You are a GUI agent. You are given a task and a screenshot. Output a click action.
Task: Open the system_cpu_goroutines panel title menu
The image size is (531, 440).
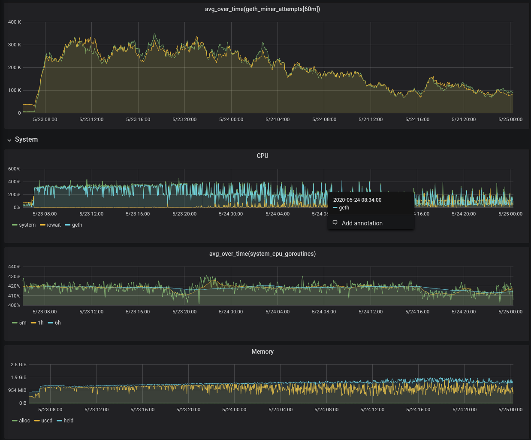(x=262, y=254)
